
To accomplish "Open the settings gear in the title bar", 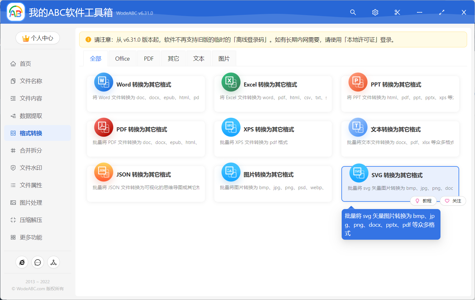I will pyautogui.click(x=375, y=12).
